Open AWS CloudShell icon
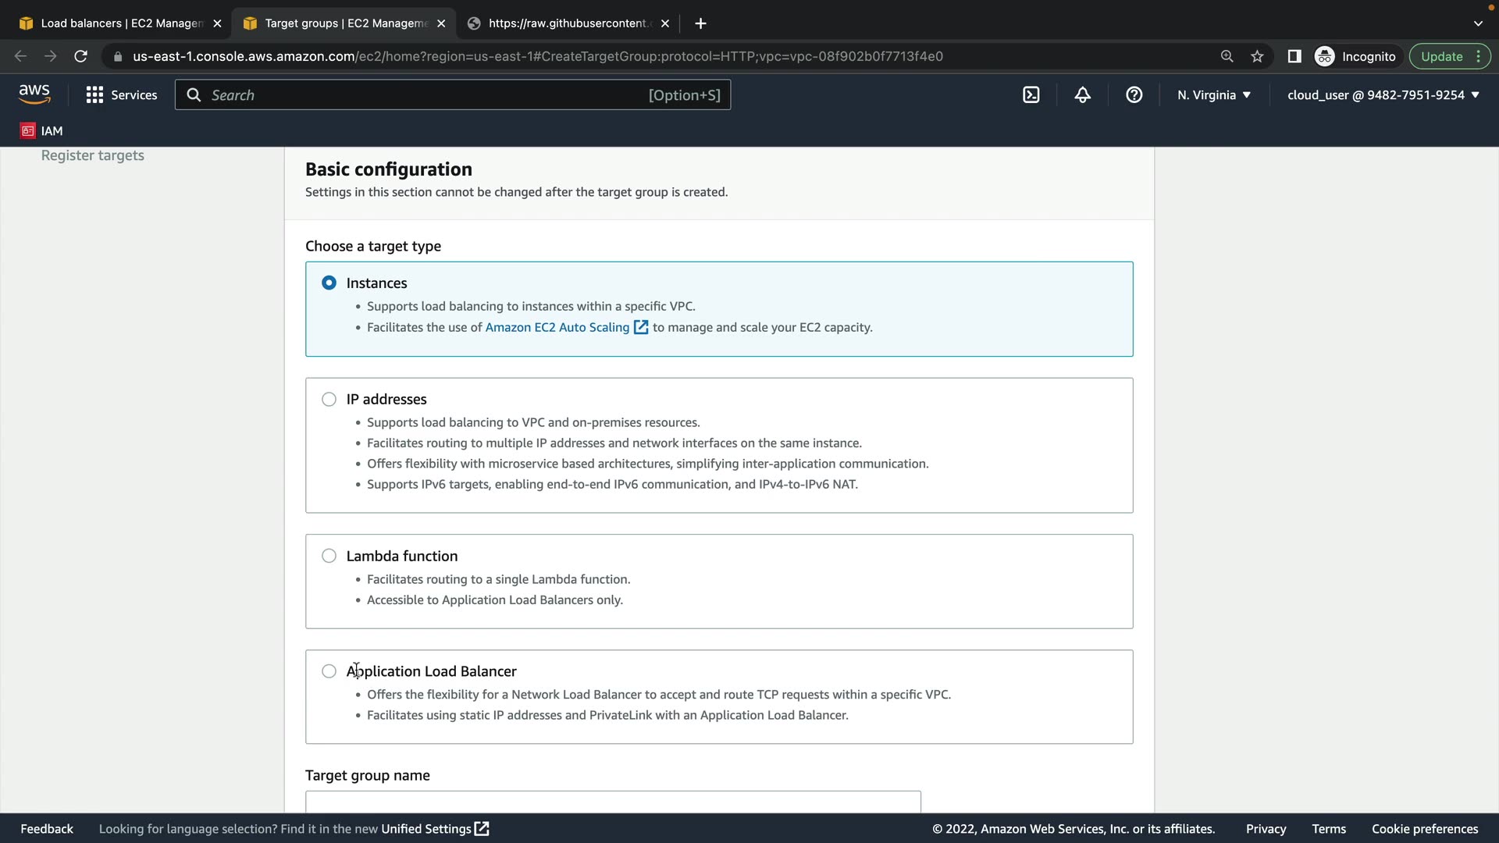1499x843 pixels. [x=1031, y=95]
